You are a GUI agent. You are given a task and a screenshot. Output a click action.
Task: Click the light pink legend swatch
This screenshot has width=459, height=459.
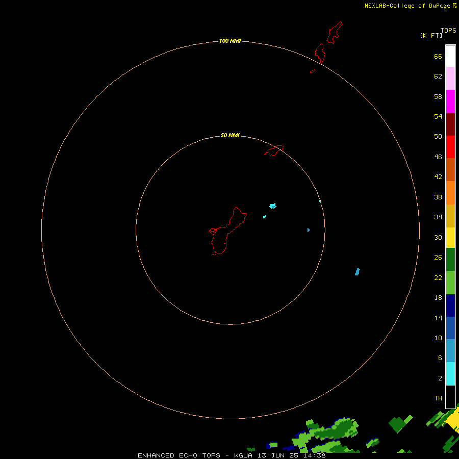click(450, 79)
